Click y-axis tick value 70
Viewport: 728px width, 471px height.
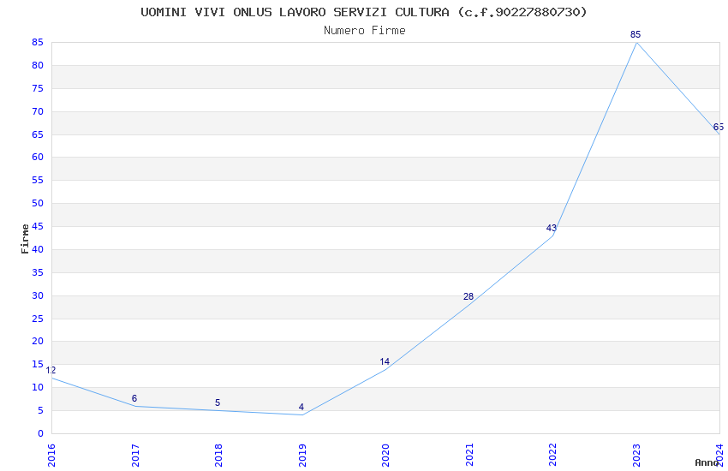point(38,111)
